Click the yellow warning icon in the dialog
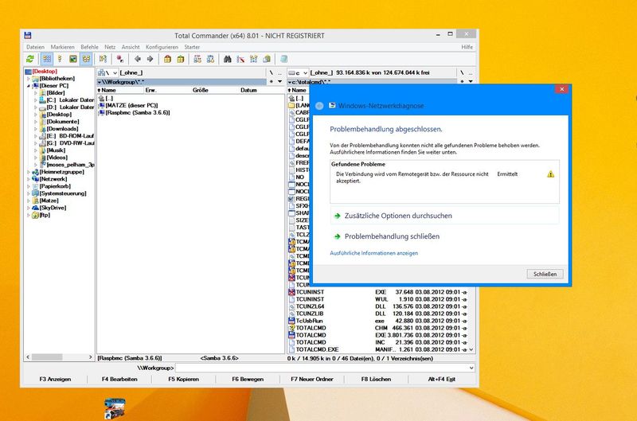 tap(550, 174)
